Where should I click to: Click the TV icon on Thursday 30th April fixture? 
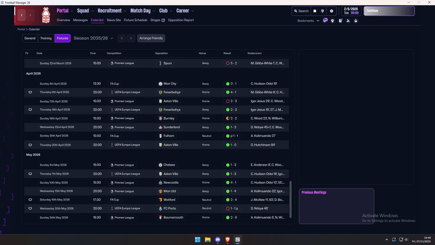(30, 145)
